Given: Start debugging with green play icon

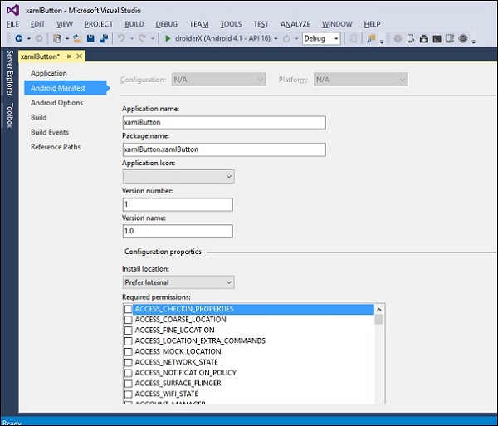Looking at the screenshot, I should click(168, 38).
